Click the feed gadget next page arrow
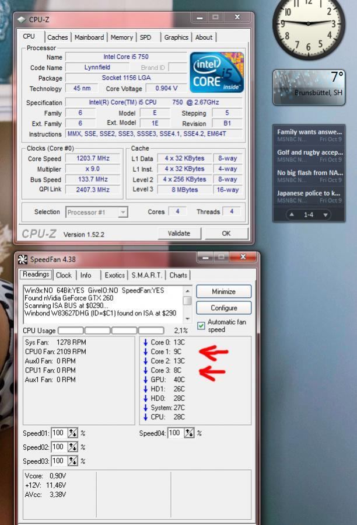 325,215
